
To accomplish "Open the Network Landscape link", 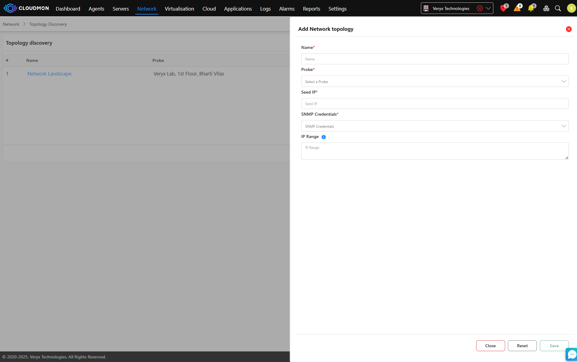I will pyautogui.click(x=50, y=74).
